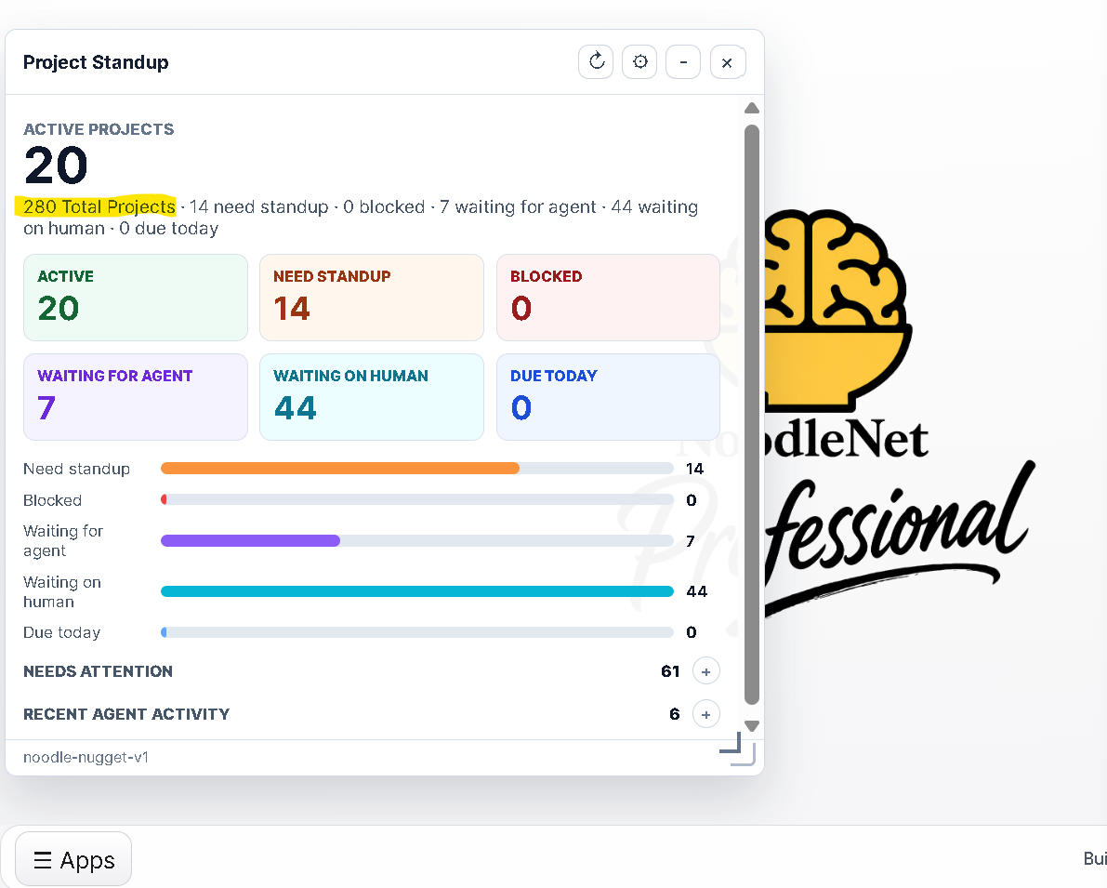Click the panel resize corner handle
The width and height of the screenshot is (1107, 888).
(739, 749)
